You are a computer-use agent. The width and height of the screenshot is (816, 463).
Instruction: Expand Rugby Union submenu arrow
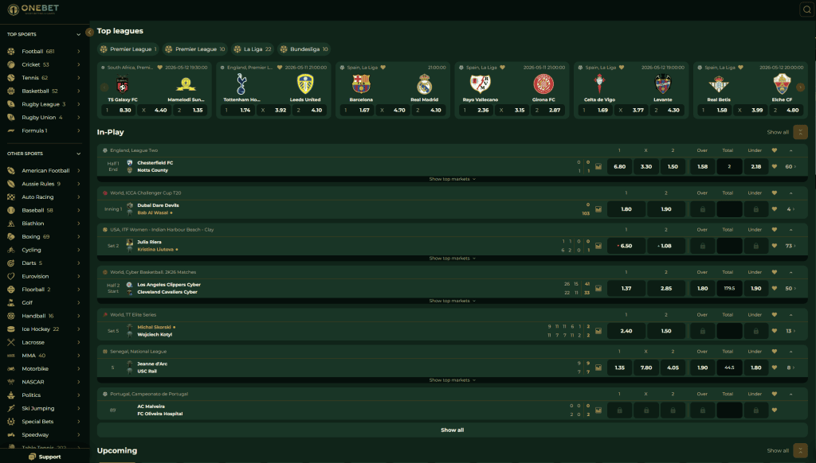79,118
